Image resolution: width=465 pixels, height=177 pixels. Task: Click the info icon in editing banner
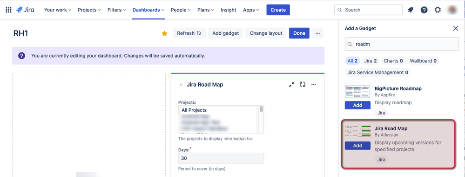coord(21,56)
